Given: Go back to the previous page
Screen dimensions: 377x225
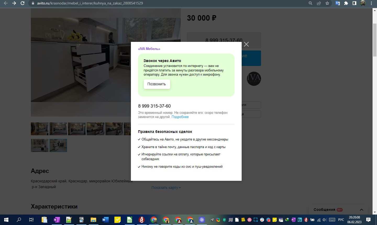Looking at the screenshot, I should coord(5,3).
